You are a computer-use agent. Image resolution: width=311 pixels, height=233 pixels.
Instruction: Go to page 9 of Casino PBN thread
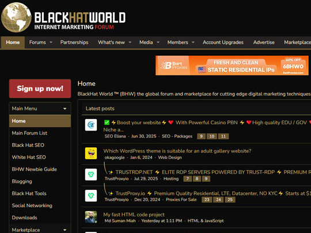click(201, 136)
